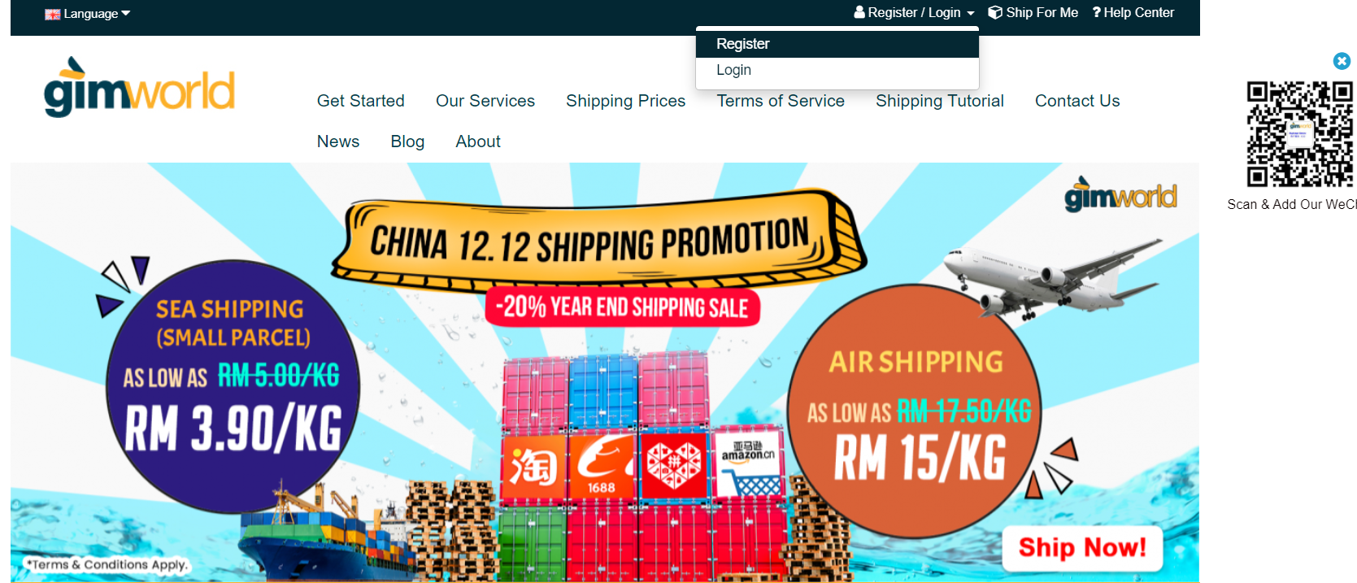
Task: Go to Our Services
Action: pyautogui.click(x=485, y=101)
